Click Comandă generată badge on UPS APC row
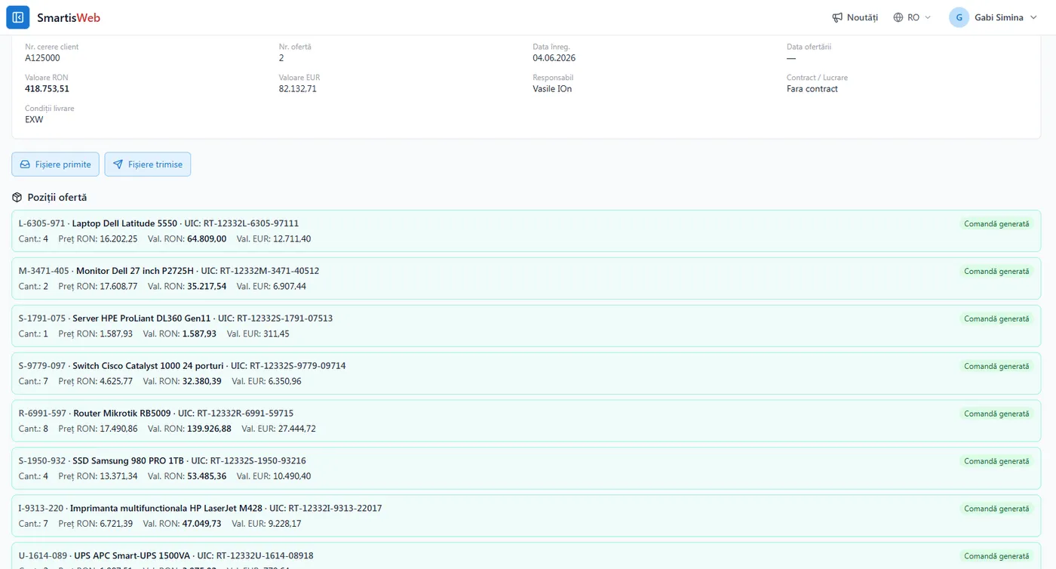1056x569 pixels. coord(996,557)
